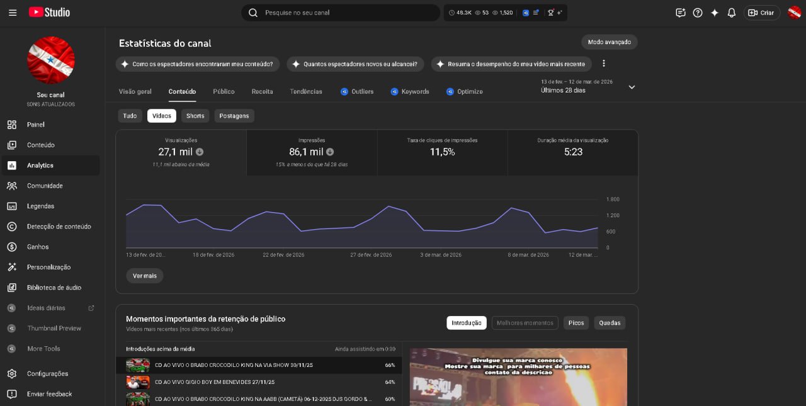Click the Ver mais button
806x406 pixels.
144,276
